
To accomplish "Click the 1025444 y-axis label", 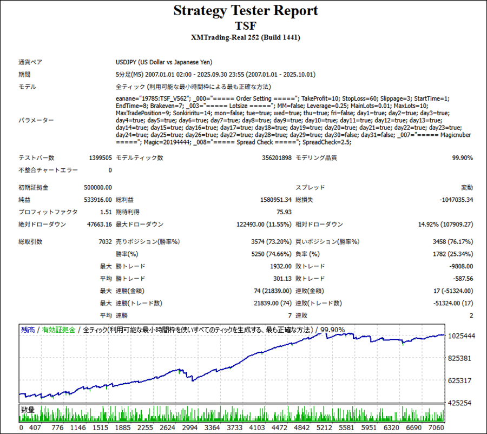I will [x=461, y=336].
